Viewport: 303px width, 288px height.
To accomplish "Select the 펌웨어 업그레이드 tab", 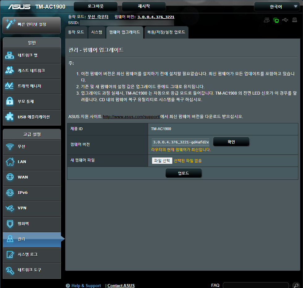I will [x=125, y=32].
